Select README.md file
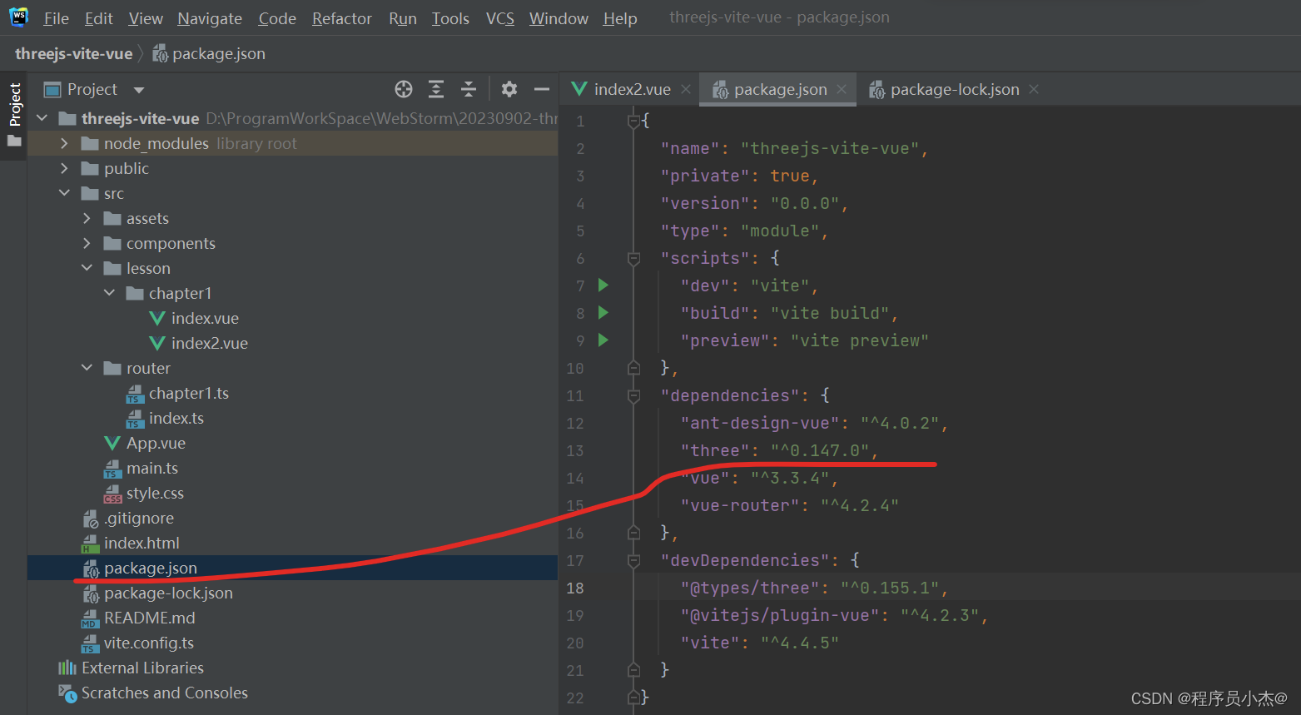This screenshot has width=1301, height=715. (149, 618)
